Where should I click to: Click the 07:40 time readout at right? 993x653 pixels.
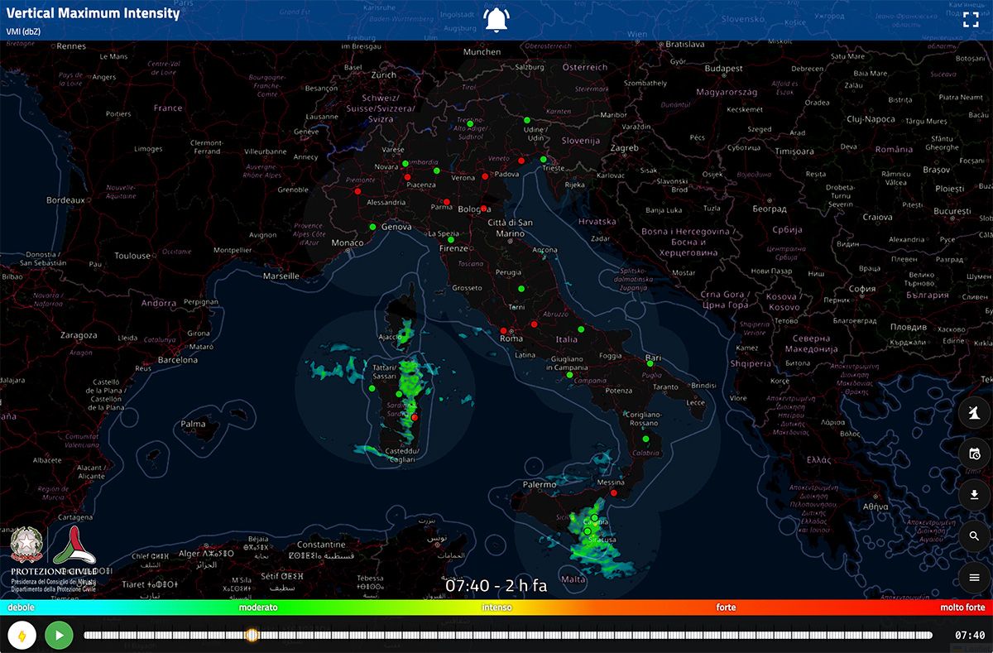[x=969, y=636]
